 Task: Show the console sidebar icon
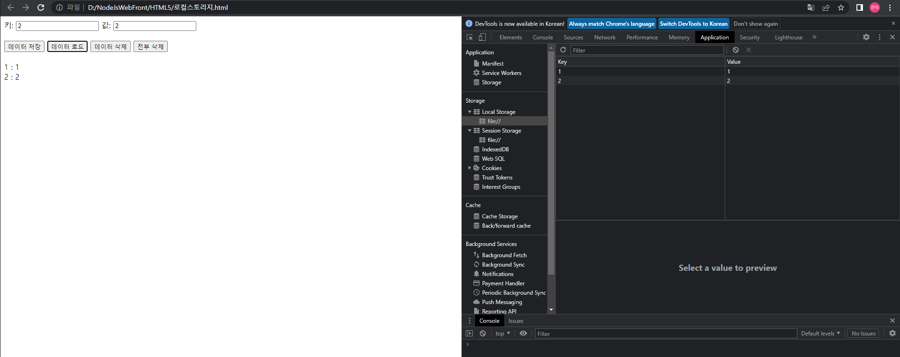point(469,334)
